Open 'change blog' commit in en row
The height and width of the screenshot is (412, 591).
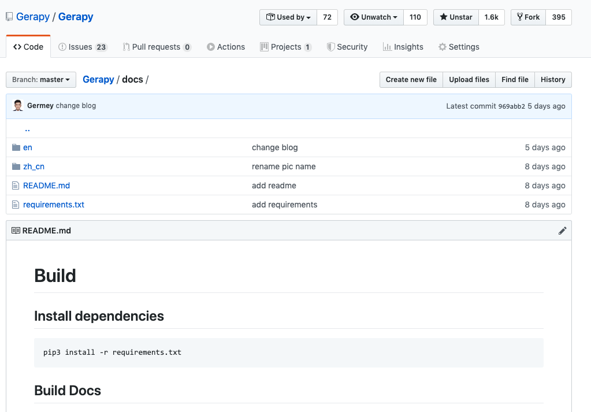point(275,147)
